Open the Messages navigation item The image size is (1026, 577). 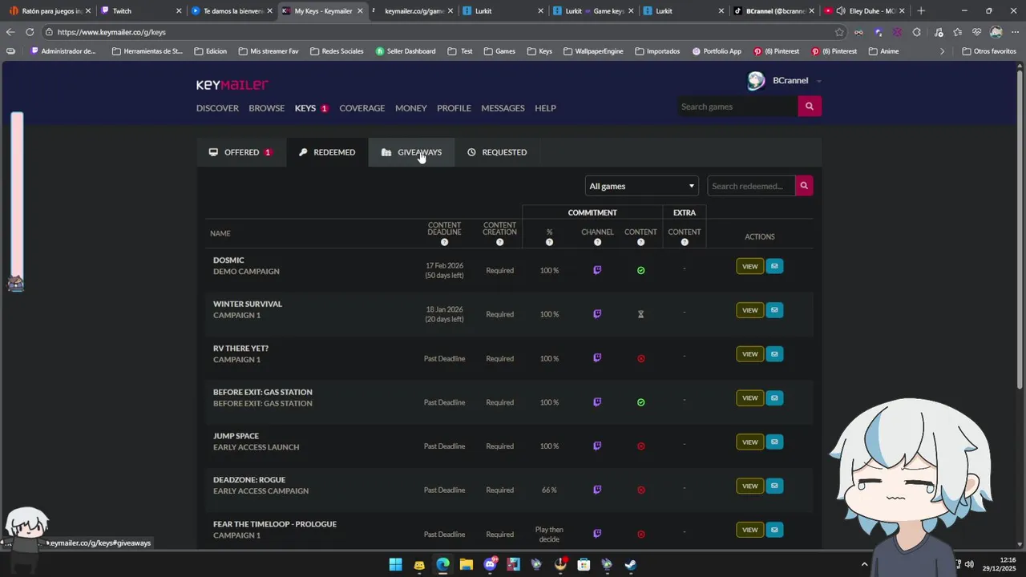(x=503, y=108)
